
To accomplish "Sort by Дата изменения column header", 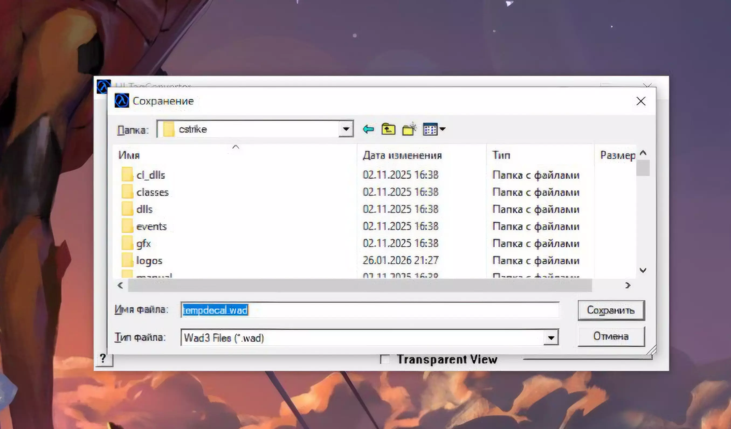I will click(402, 155).
